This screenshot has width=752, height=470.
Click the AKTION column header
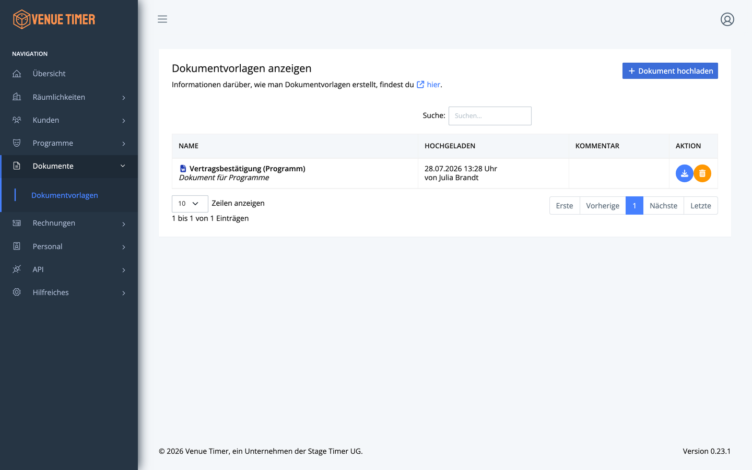(x=694, y=146)
